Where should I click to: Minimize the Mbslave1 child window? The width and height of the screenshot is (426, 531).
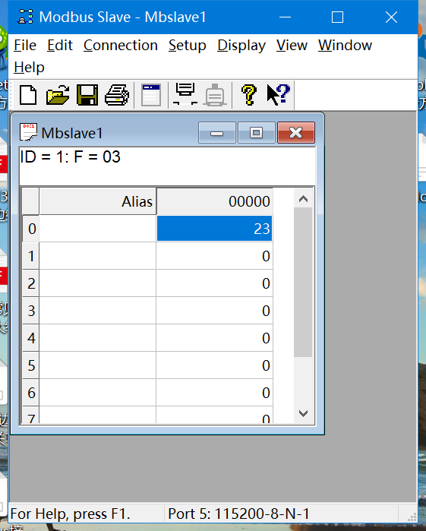pos(216,133)
